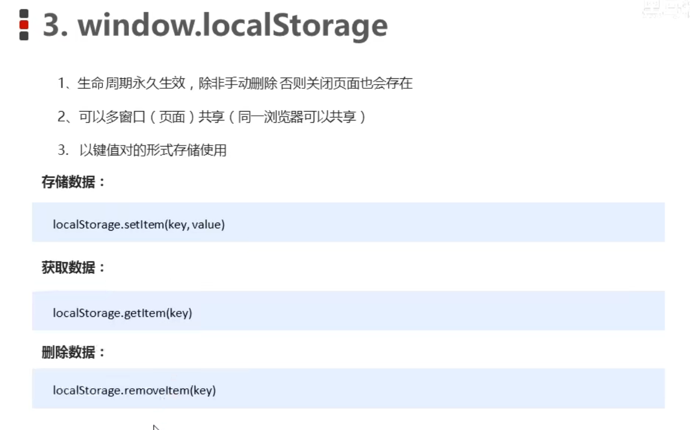
Task: Click the localStorage.getItem(key) code text
Action: coord(122,313)
